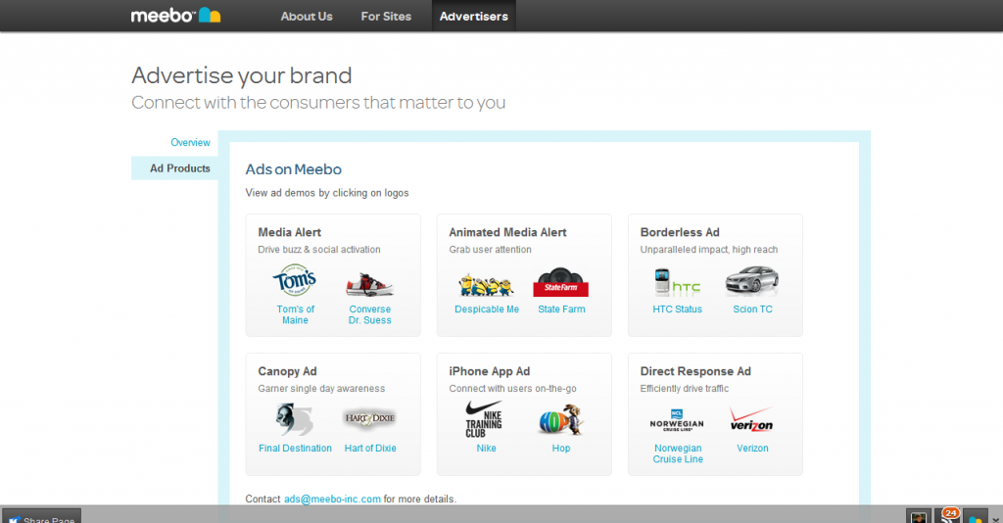Click the Verizon checkmark logo
Screen dimensions: 1003x523
[x=751, y=419]
